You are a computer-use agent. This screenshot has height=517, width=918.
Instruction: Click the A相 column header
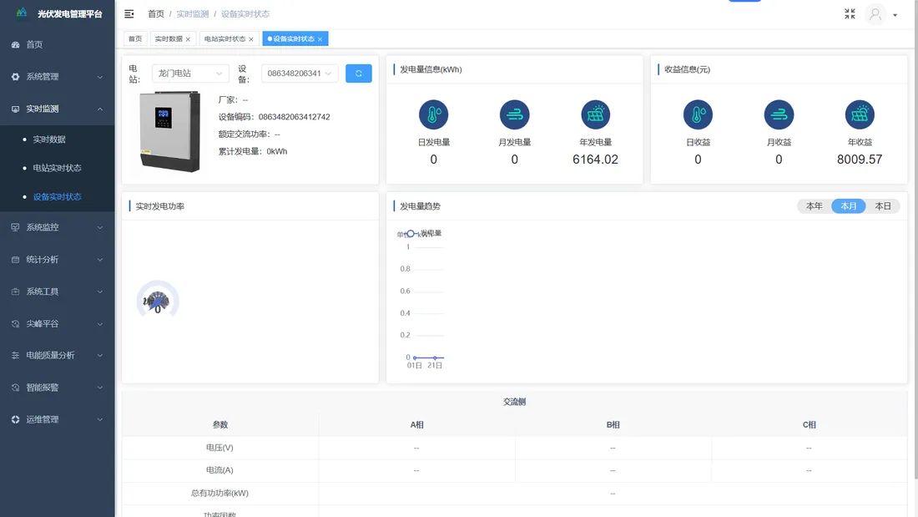tap(416, 425)
